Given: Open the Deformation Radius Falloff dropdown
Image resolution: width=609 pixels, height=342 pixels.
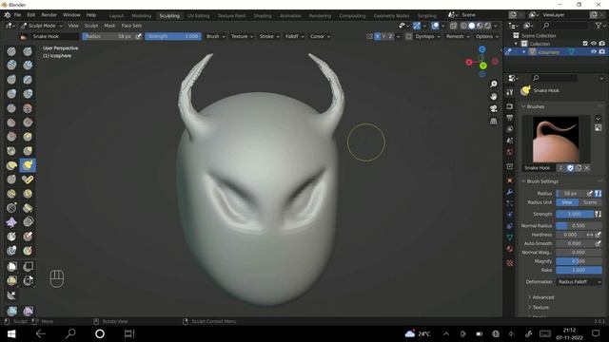Looking at the screenshot, I should click(580, 282).
